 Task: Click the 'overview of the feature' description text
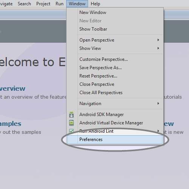pyautogui.click(x=39, y=97)
